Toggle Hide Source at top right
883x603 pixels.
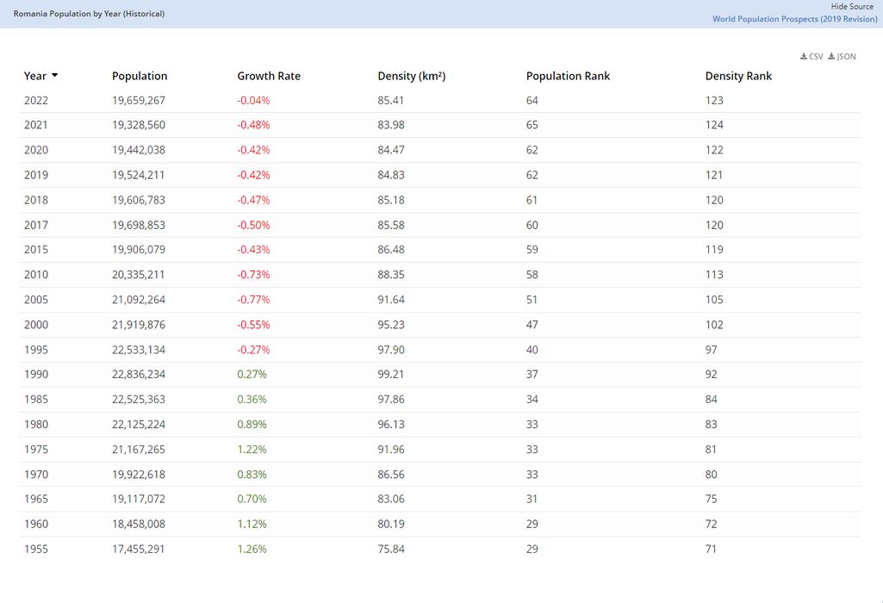[x=852, y=7]
